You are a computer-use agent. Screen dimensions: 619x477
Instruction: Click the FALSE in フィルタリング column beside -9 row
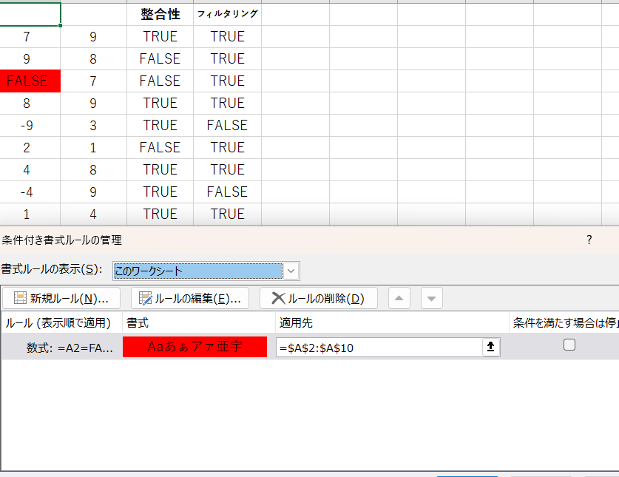(x=227, y=126)
